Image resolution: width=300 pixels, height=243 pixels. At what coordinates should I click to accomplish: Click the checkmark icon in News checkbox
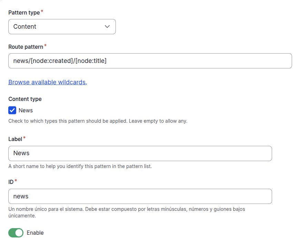click(x=12, y=110)
